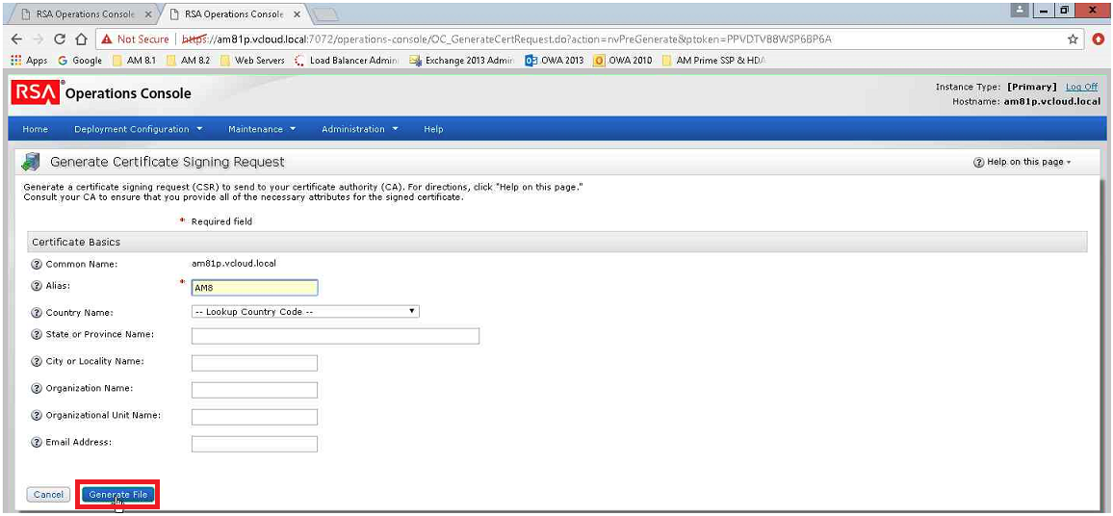
Task: Click help icon beside Email Address
Action: [38, 443]
